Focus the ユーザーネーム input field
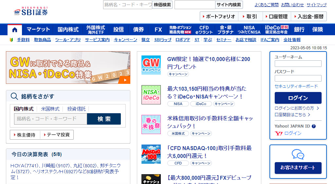The image size is (335, 184). (x=298, y=64)
